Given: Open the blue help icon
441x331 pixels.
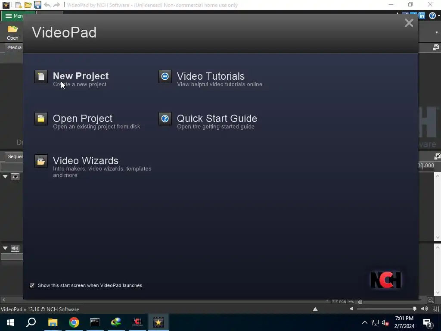Looking at the screenshot, I should point(432,16).
